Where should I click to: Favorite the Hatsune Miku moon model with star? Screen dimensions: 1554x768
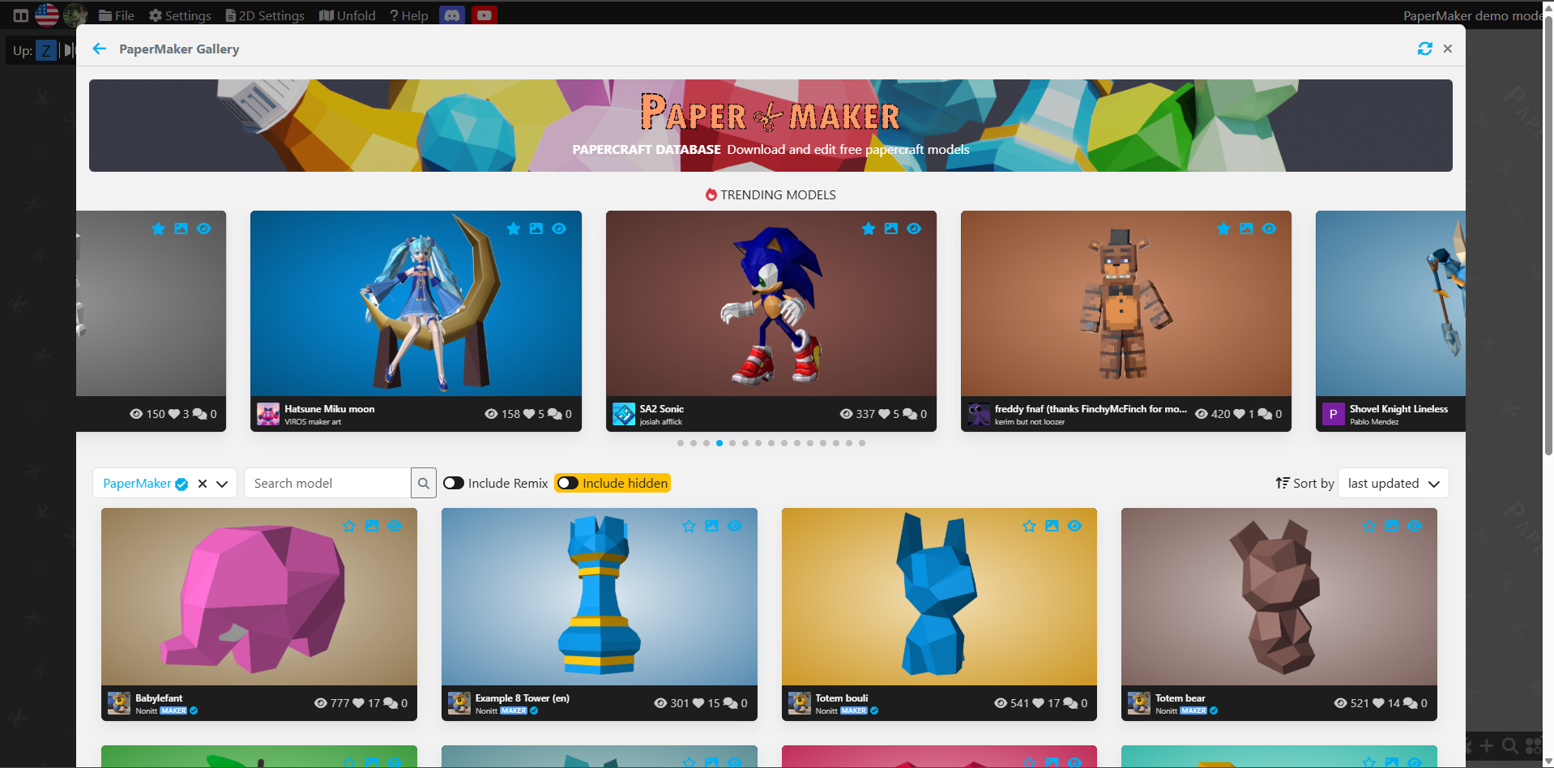pyautogui.click(x=513, y=228)
